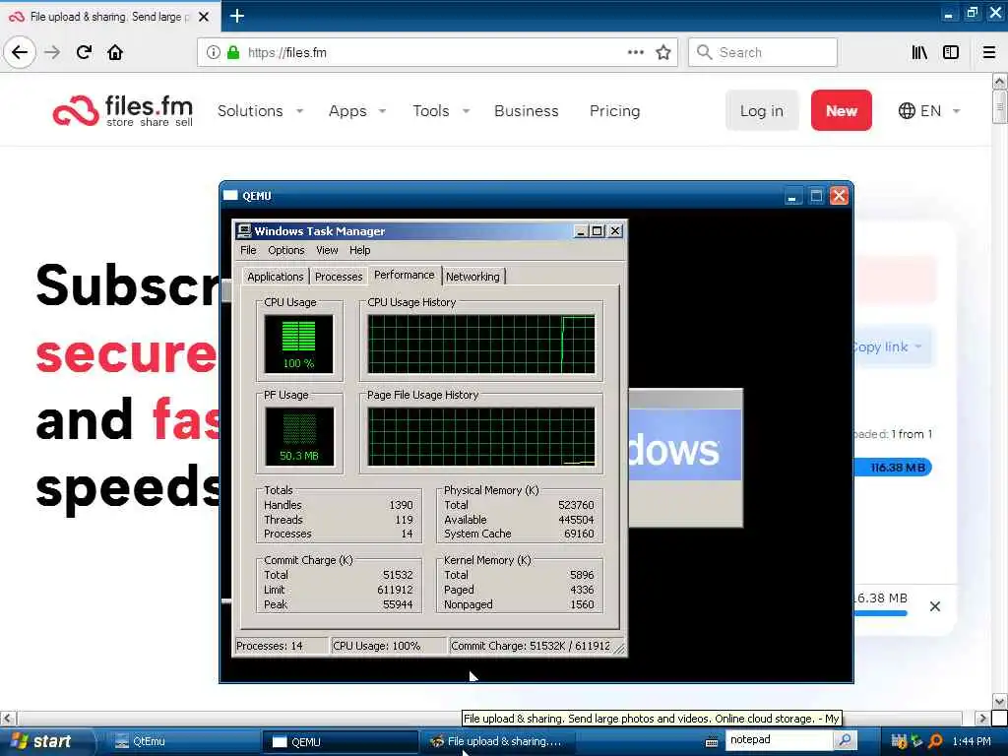Viewport: 1008px width, 756px height.
Task: Click the Physical Memory Available value 445504
Action: 576,520
